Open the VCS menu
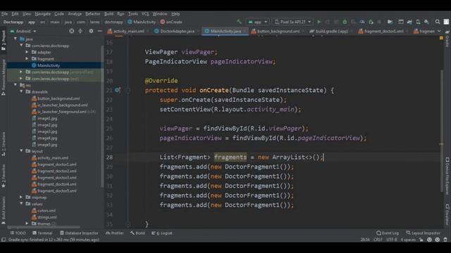 [x=145, y=14]
